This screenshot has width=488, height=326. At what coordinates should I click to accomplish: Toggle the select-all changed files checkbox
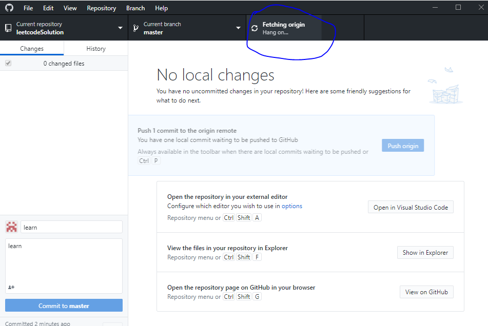tap(8, 63)
